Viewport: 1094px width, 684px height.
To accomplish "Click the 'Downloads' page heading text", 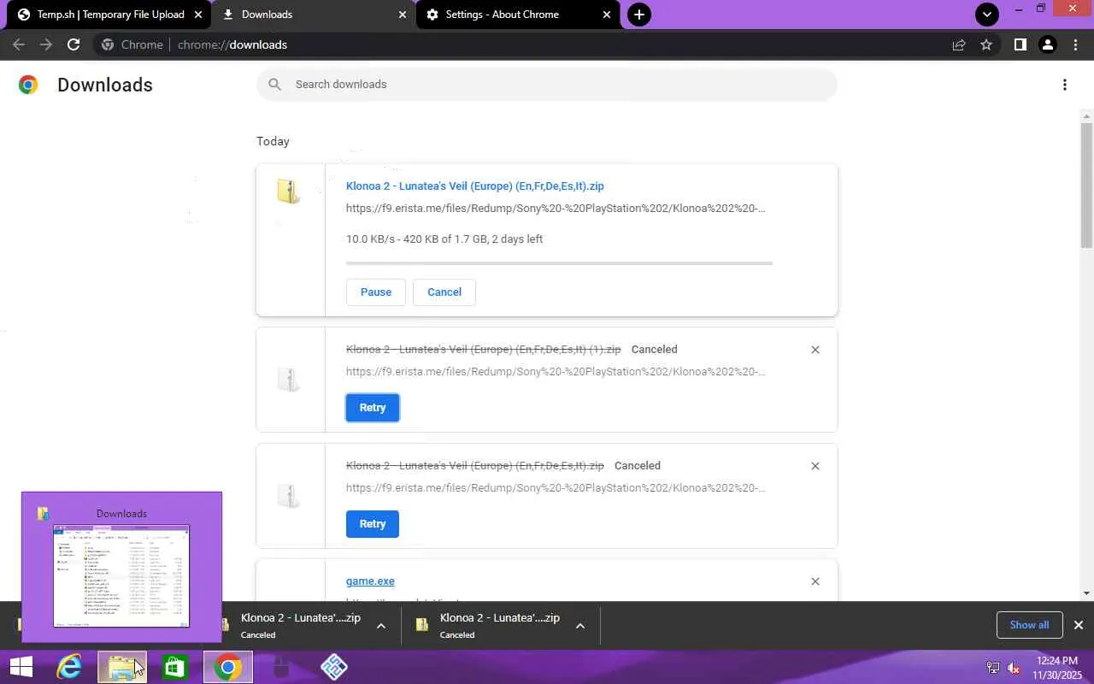I will pos(105,85).
